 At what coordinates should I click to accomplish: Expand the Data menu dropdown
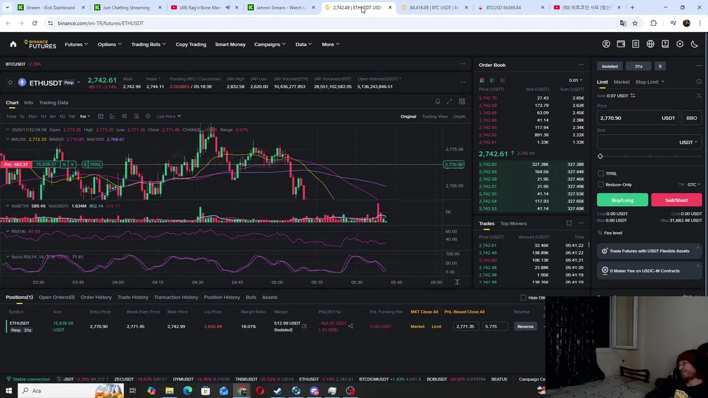click(x=304, y=44)
